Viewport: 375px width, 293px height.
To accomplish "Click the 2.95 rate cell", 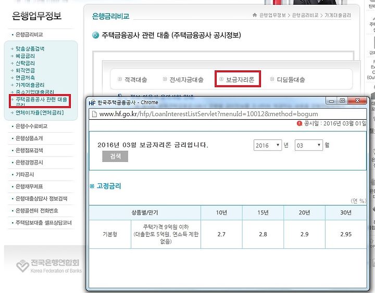I will [x=346, y=234].
